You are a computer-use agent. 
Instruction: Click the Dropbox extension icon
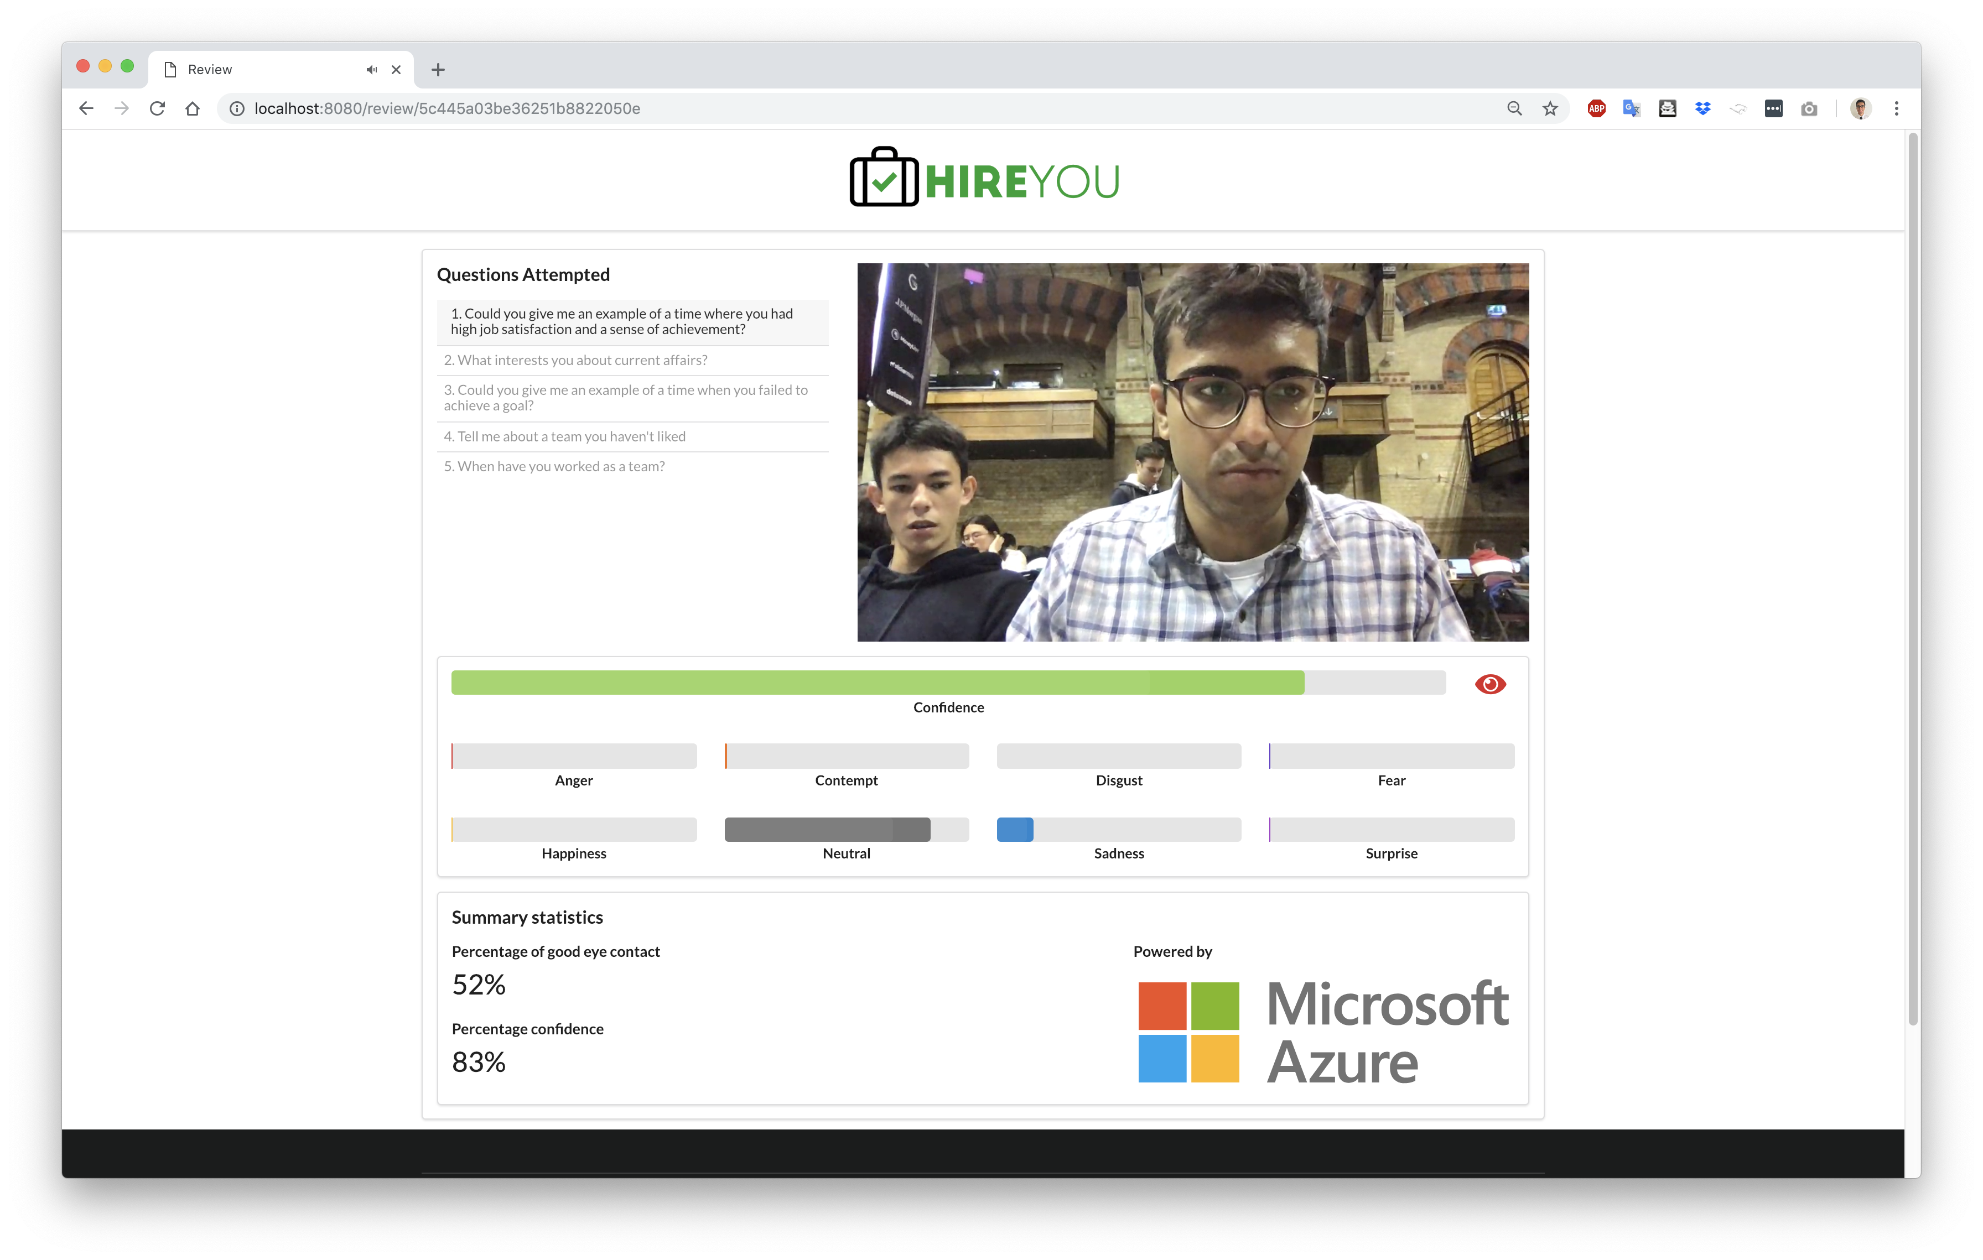[x=1702, y=108]
